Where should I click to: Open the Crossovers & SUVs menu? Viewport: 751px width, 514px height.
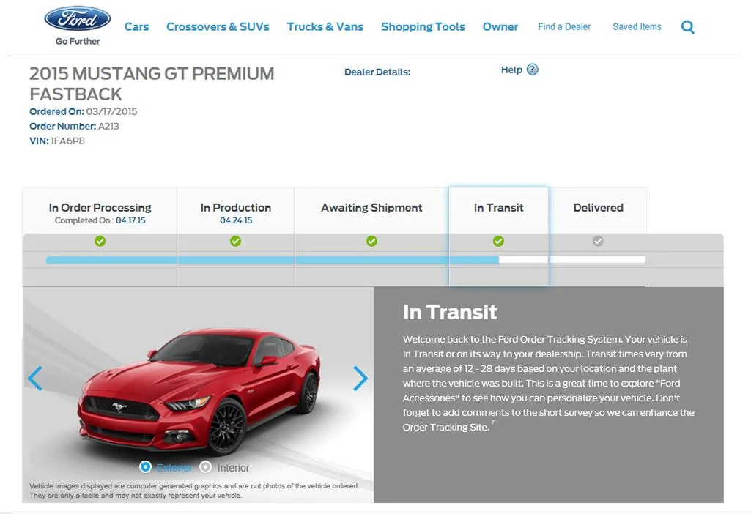tap(218, 27)
